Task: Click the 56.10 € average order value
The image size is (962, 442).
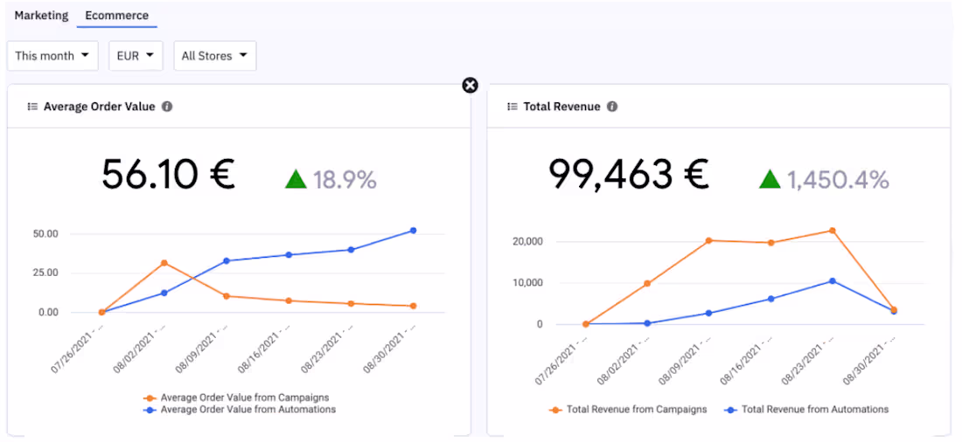Action: (x=168, y=175)
